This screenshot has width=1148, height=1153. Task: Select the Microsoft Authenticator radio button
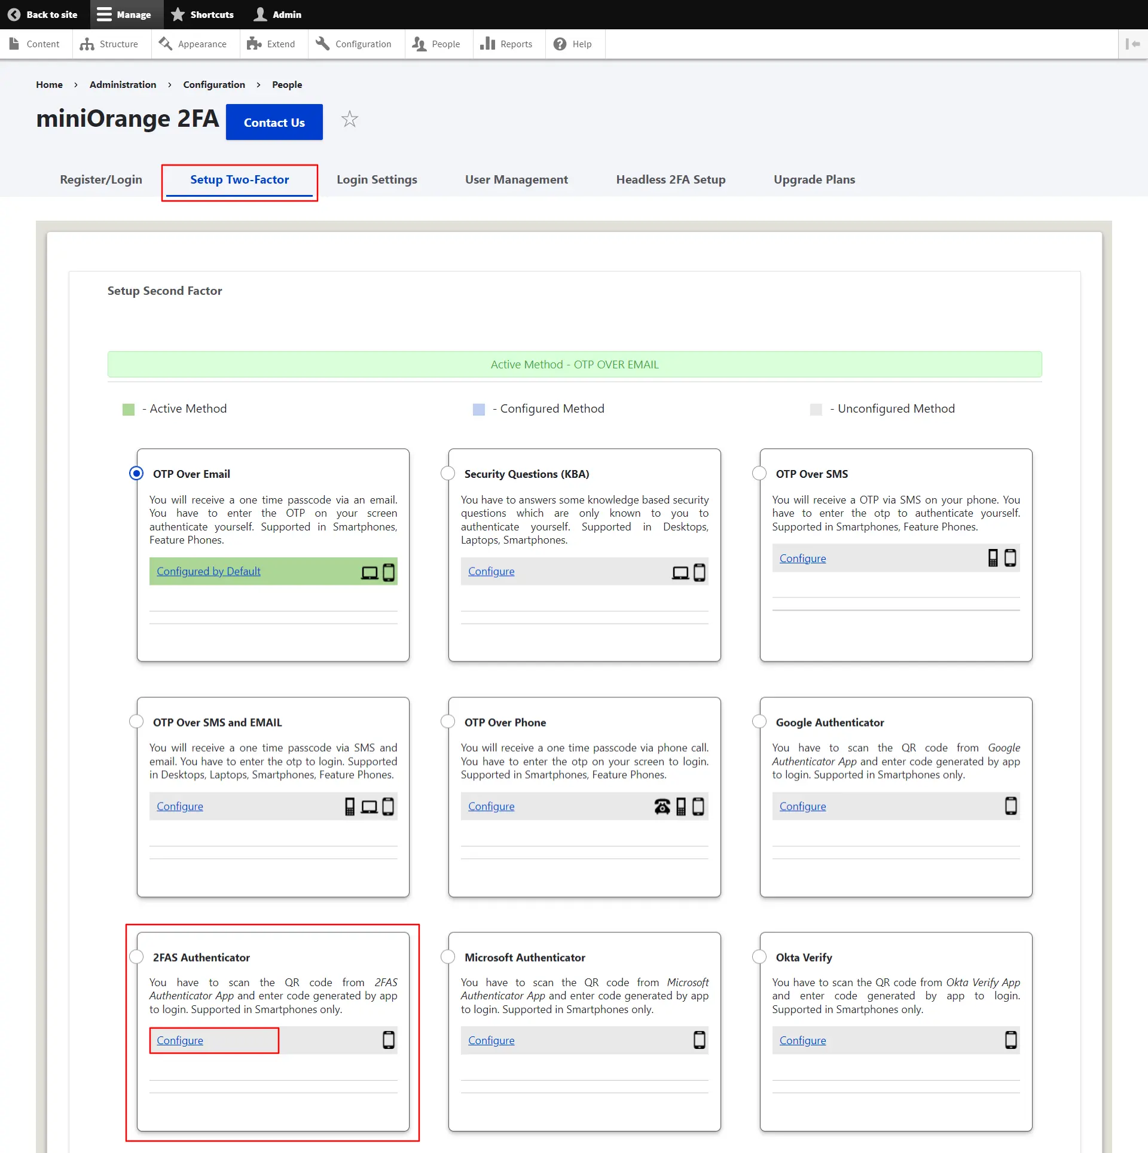(x=448, y=956)
